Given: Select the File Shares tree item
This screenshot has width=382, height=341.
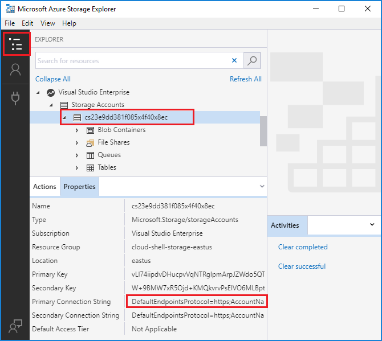Looking at the screenshot, I should pyautogui.click(x=114, y=142).
